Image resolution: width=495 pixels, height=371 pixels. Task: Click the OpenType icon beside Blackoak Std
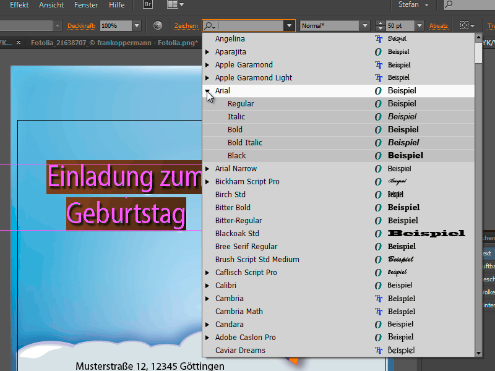click(378, 234)
